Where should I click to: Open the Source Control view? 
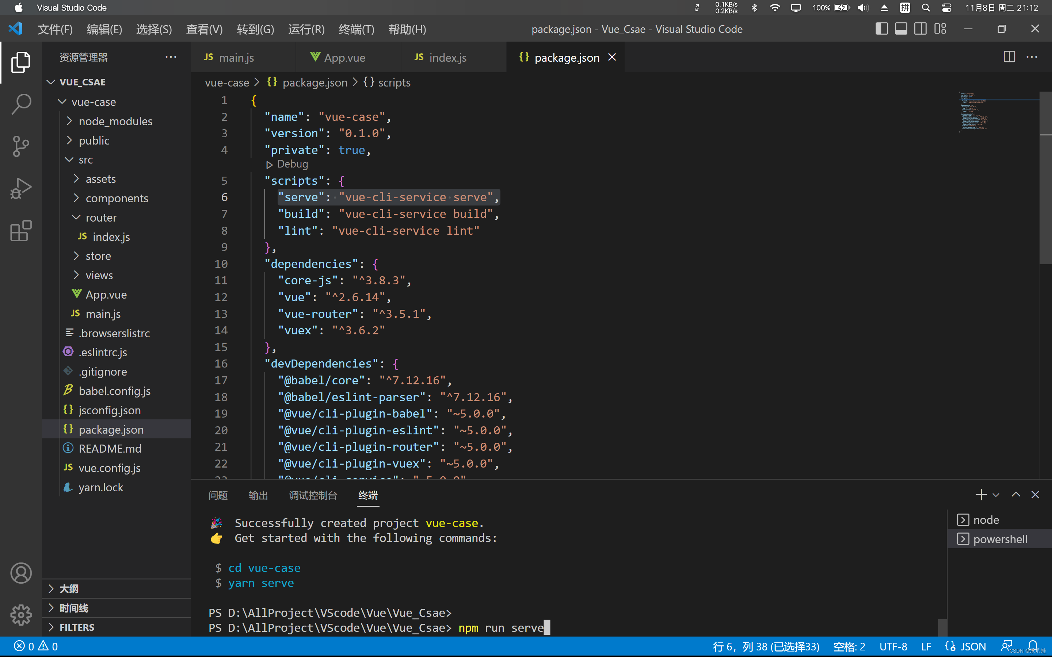(20, 146)
